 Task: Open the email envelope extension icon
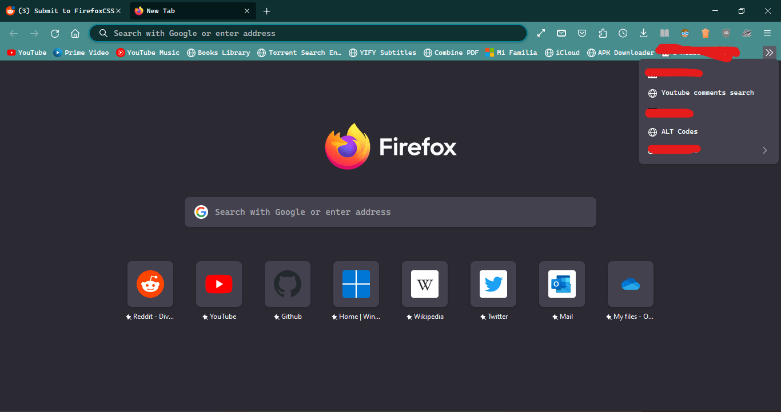point(561,33)
